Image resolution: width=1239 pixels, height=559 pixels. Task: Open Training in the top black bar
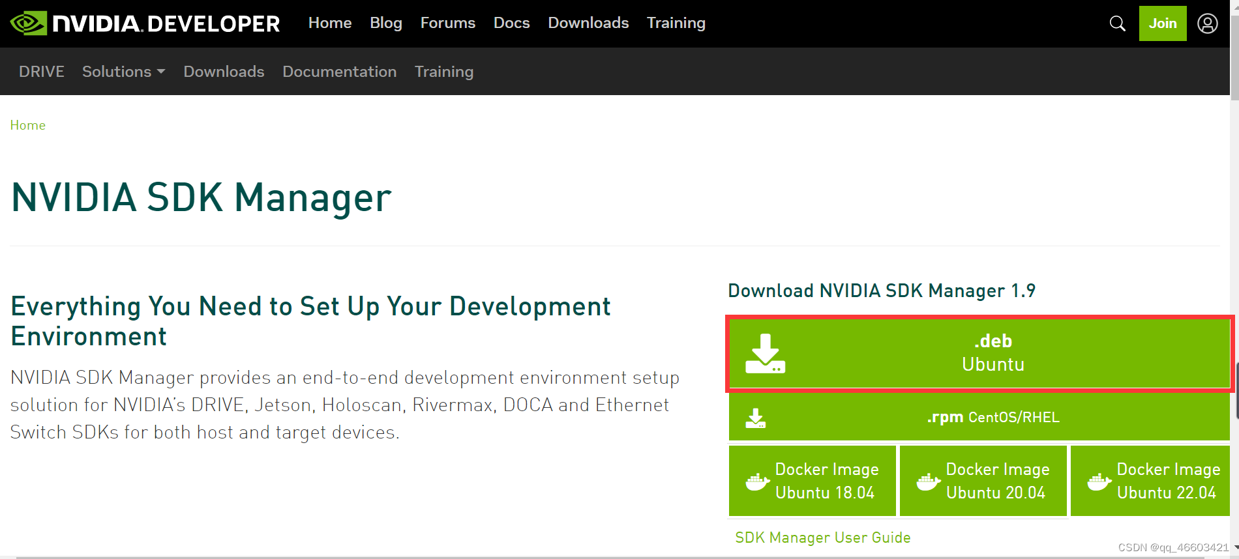[676, 23]
